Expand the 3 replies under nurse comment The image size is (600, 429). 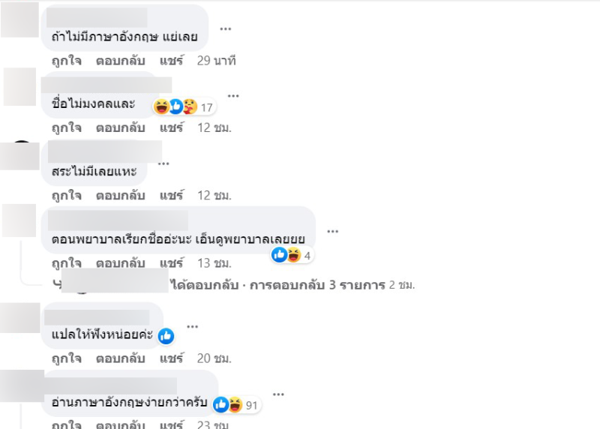click(x=317, y=285)
